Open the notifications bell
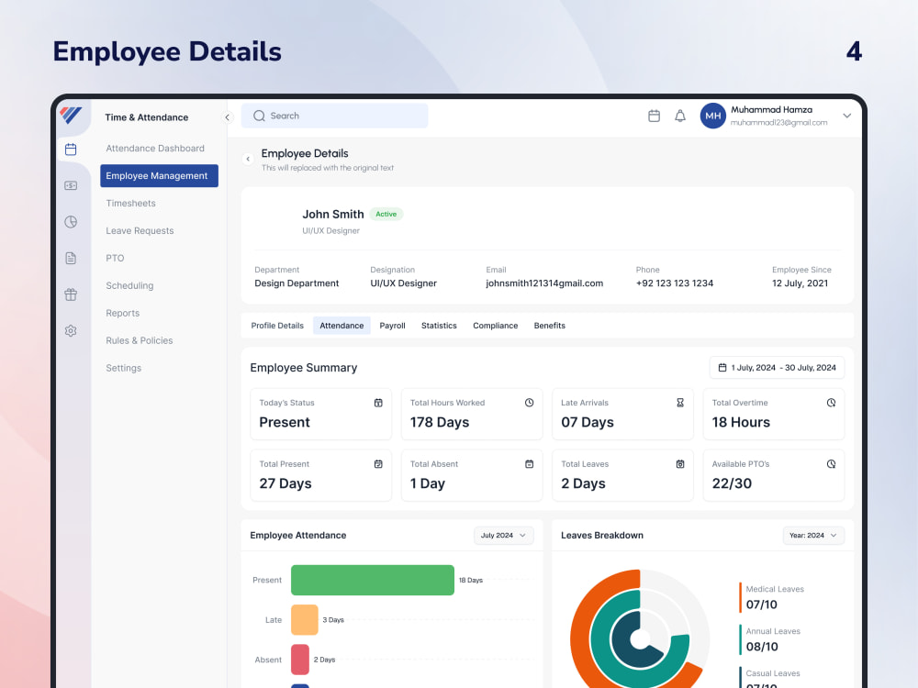 [679, 116]
